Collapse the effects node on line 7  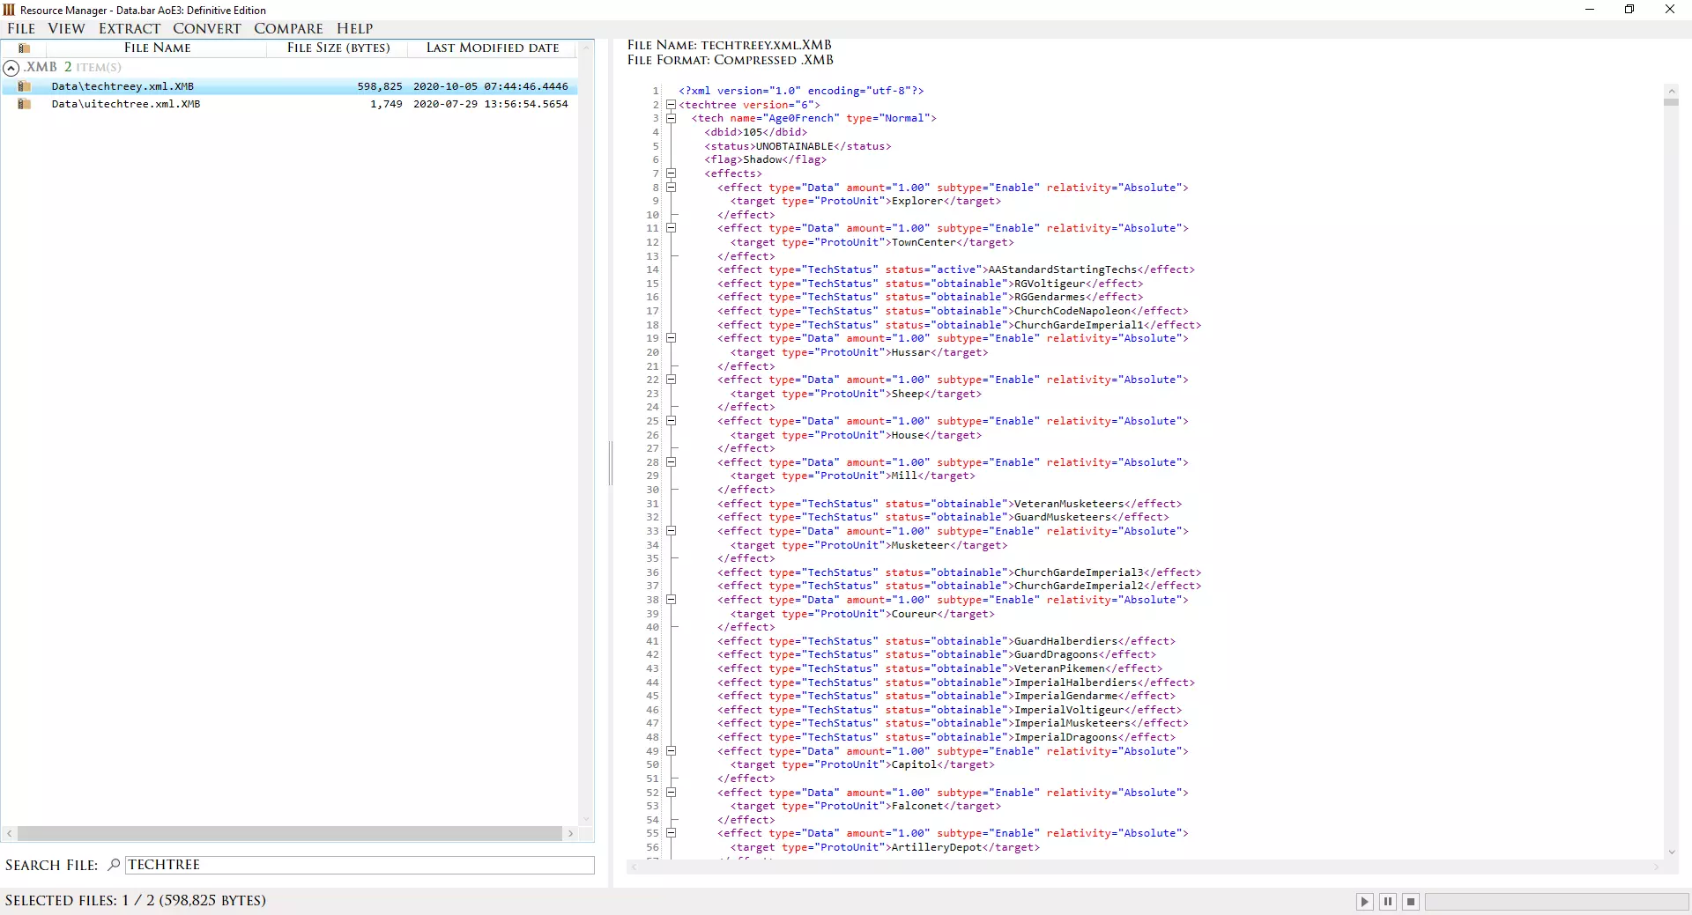671,173
